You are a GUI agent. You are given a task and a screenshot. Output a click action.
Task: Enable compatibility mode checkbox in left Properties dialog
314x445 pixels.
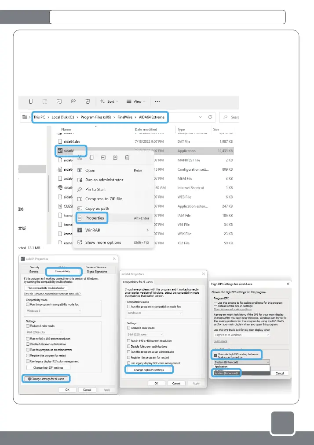[28, 304]
